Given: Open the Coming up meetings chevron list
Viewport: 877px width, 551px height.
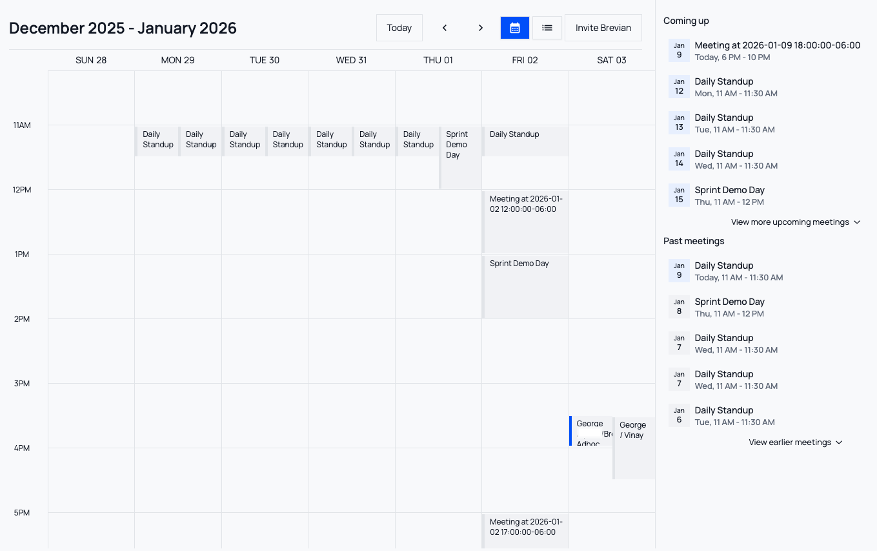Looking at the screenshot, I should click(857, 222).
